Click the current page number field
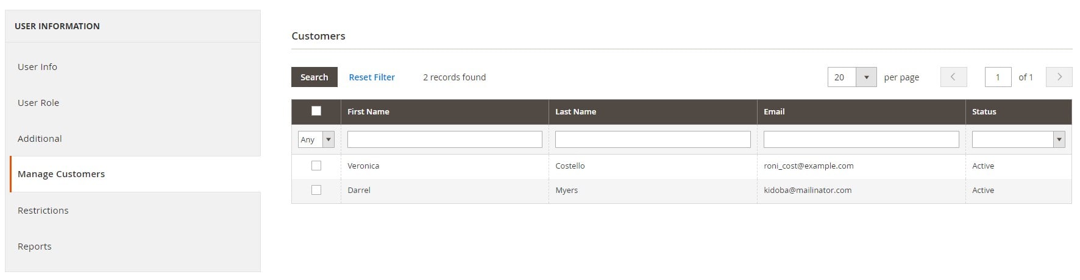Image resolution: width=1080 pixels, height=280 pixels. [x=998, y=77]
